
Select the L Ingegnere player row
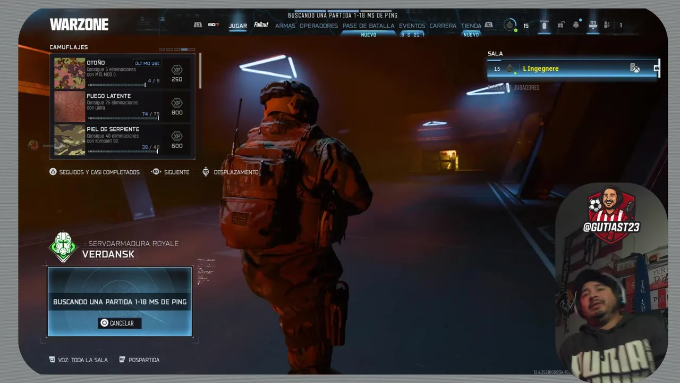572,69
